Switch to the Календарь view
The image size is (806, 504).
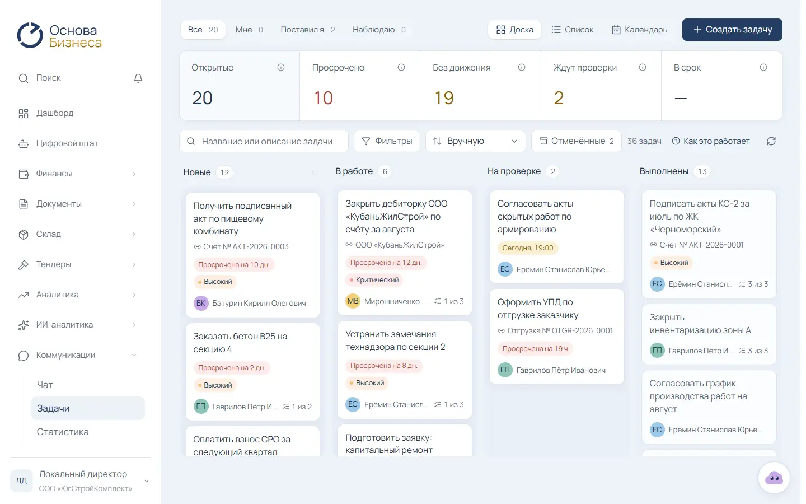click(x=639, y=30)
